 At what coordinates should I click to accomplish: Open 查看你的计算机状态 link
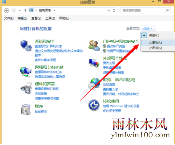tap(48, 46)
